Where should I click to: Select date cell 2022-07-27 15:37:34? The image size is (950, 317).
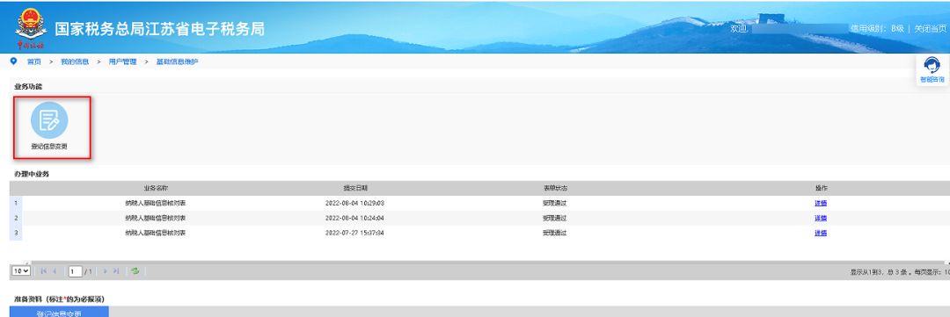click(x=355, y=233)
